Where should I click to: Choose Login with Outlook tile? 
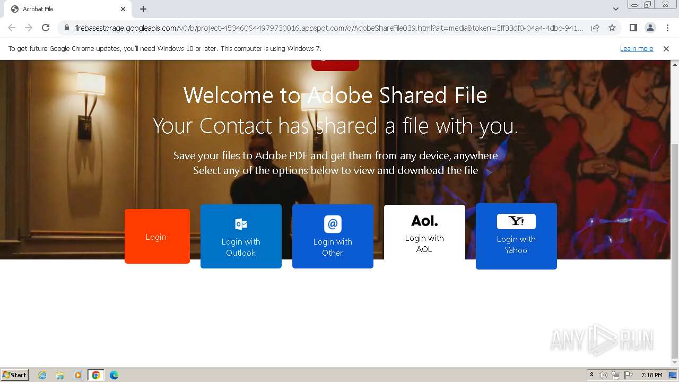point(241,236)
